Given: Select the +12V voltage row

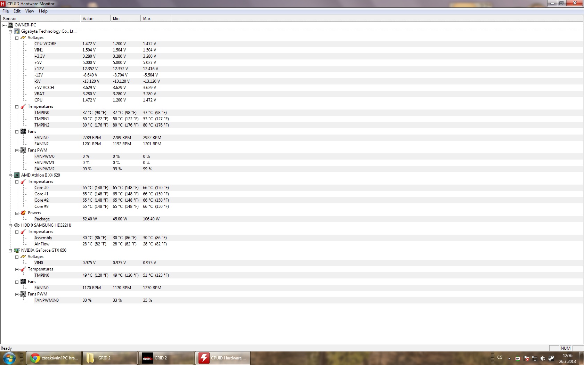Looking at the screenshot, I should tap(308, 69).
